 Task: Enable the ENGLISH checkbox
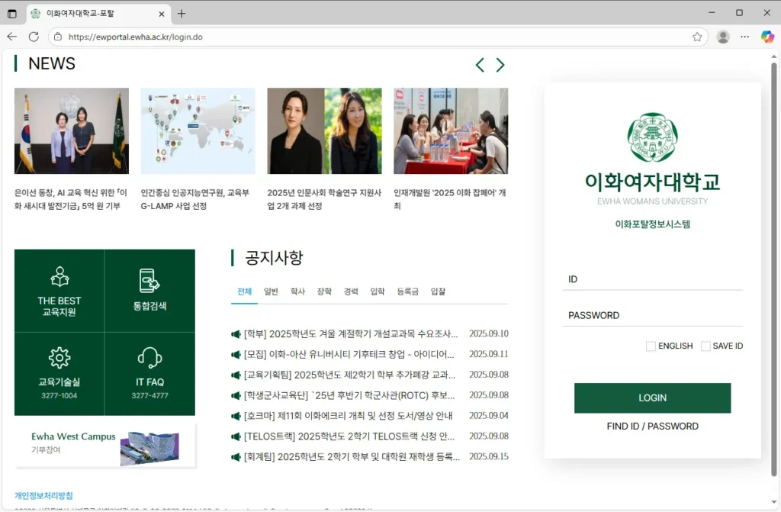click(651, 346)
